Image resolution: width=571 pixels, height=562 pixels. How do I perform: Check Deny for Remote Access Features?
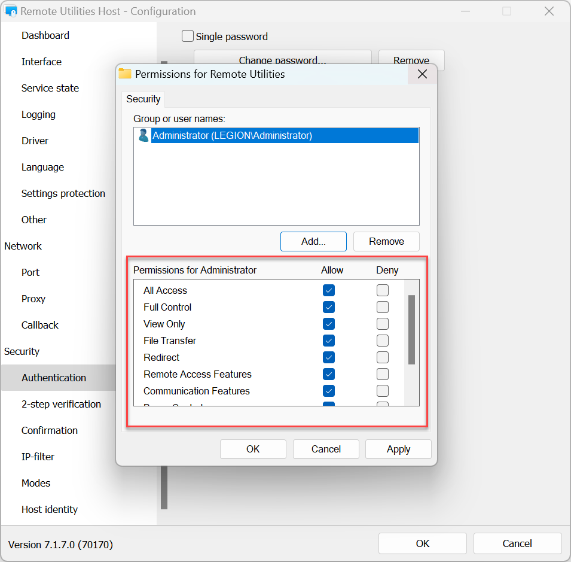pos(383,374)
